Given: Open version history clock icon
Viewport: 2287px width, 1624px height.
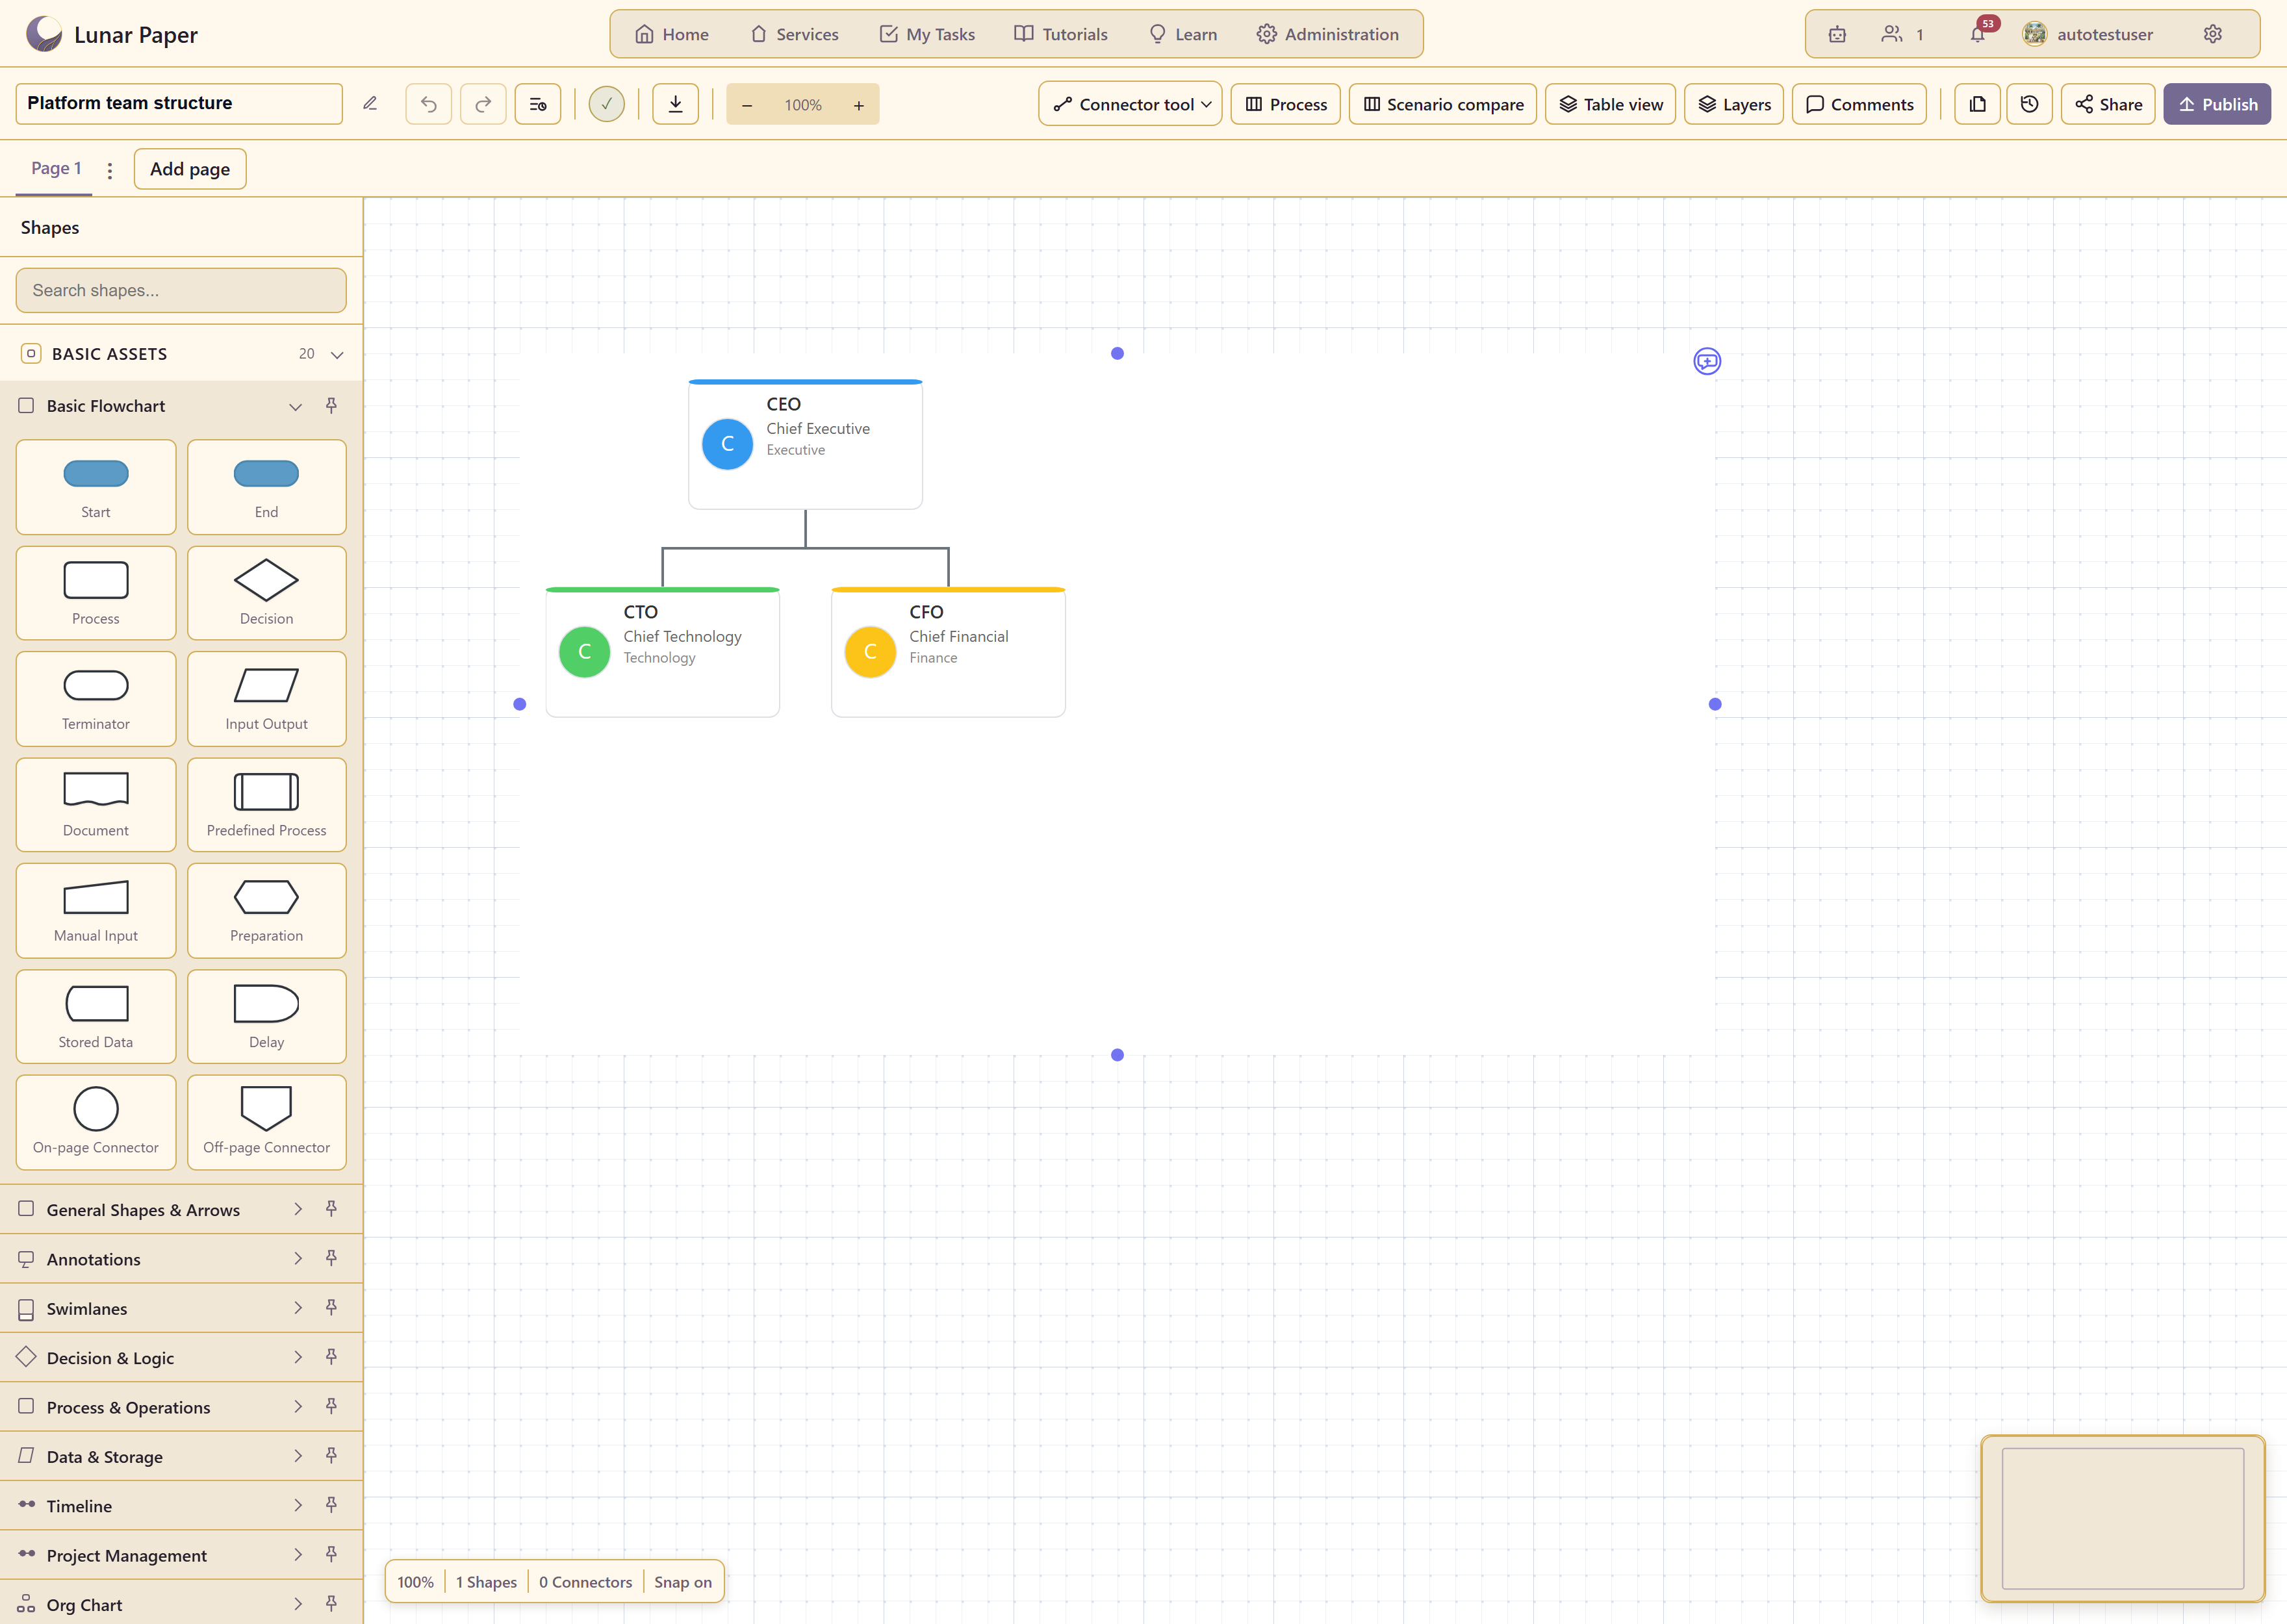Looking at the screenshot, I should (x=2030, y=104).
